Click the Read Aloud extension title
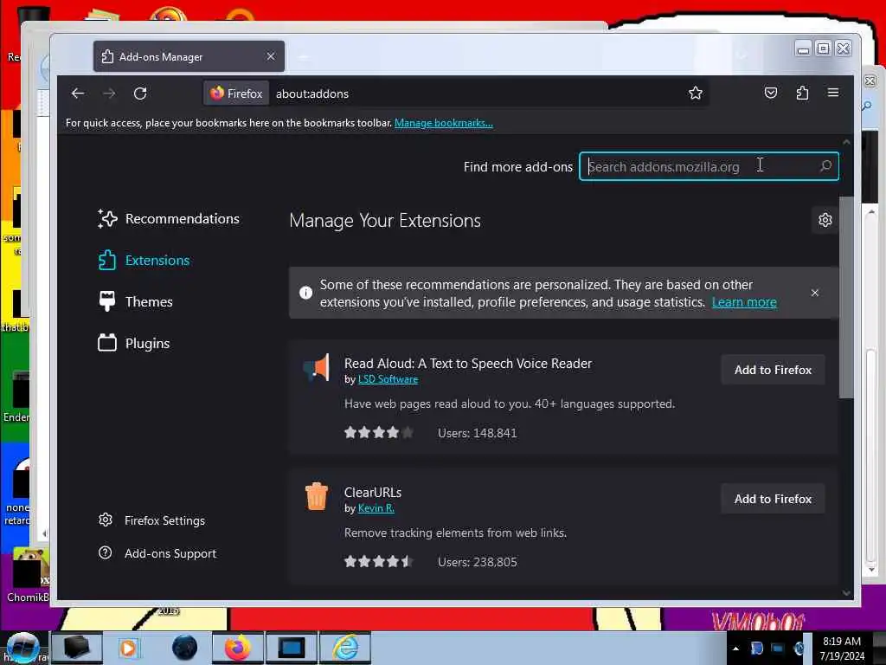The image size is (886, 665). (x=468, y=363)
